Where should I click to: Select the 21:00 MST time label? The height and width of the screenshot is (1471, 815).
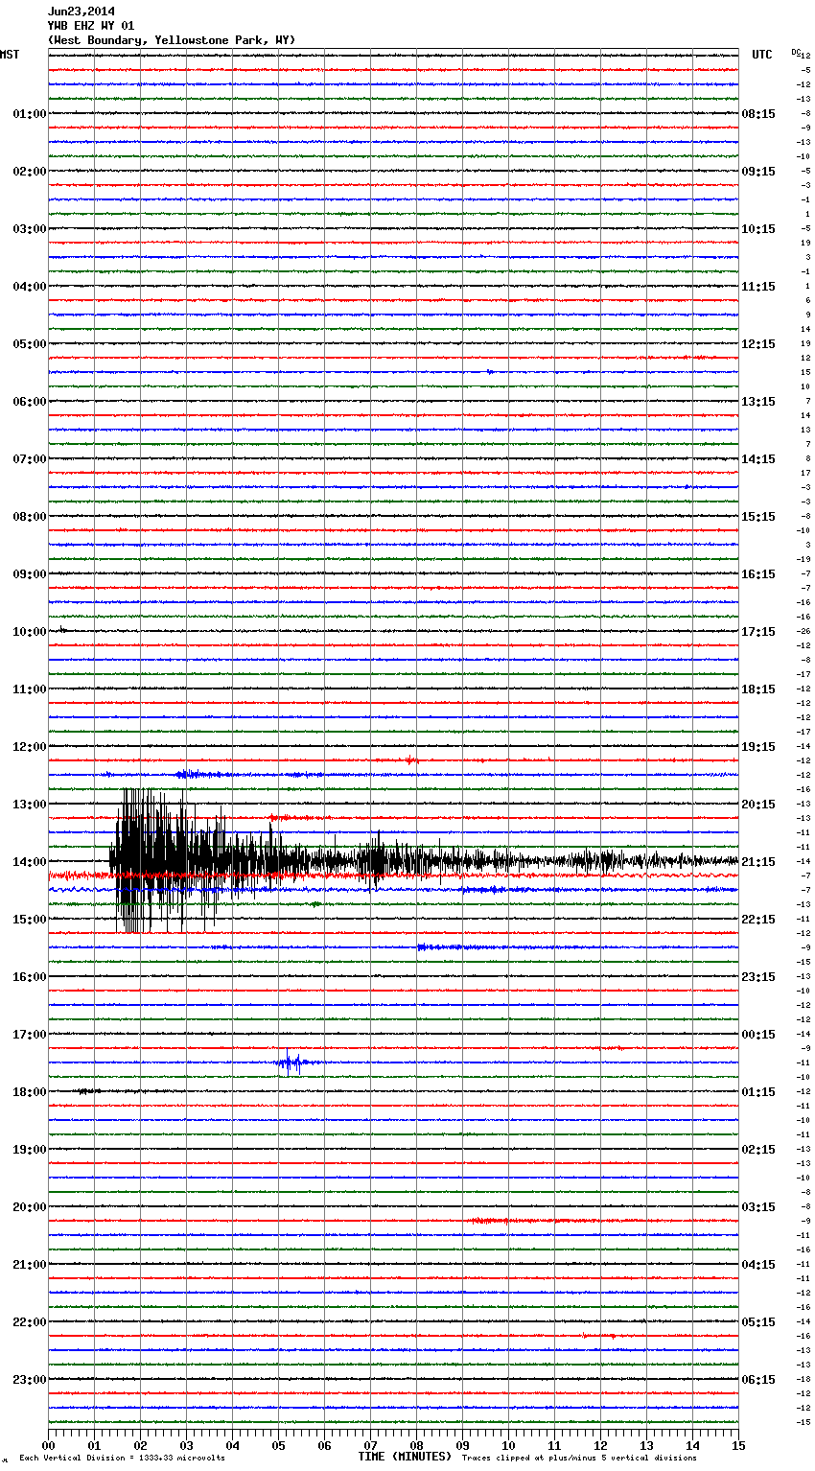point(30,1265)
